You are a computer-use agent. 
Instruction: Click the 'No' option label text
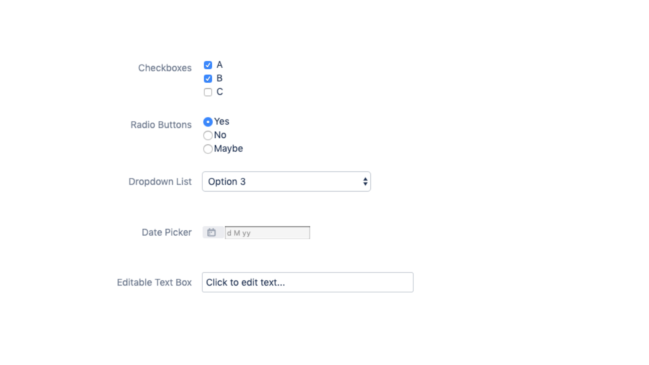tap(220, 135)
